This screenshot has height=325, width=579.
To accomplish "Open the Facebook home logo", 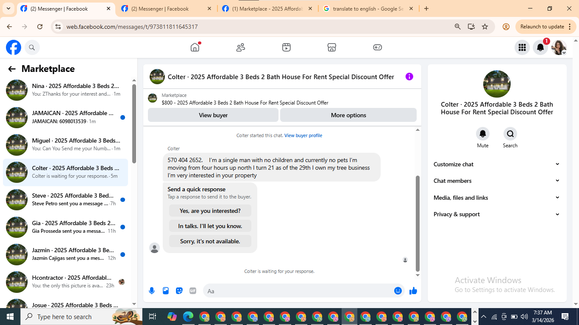I will point(14,47).
